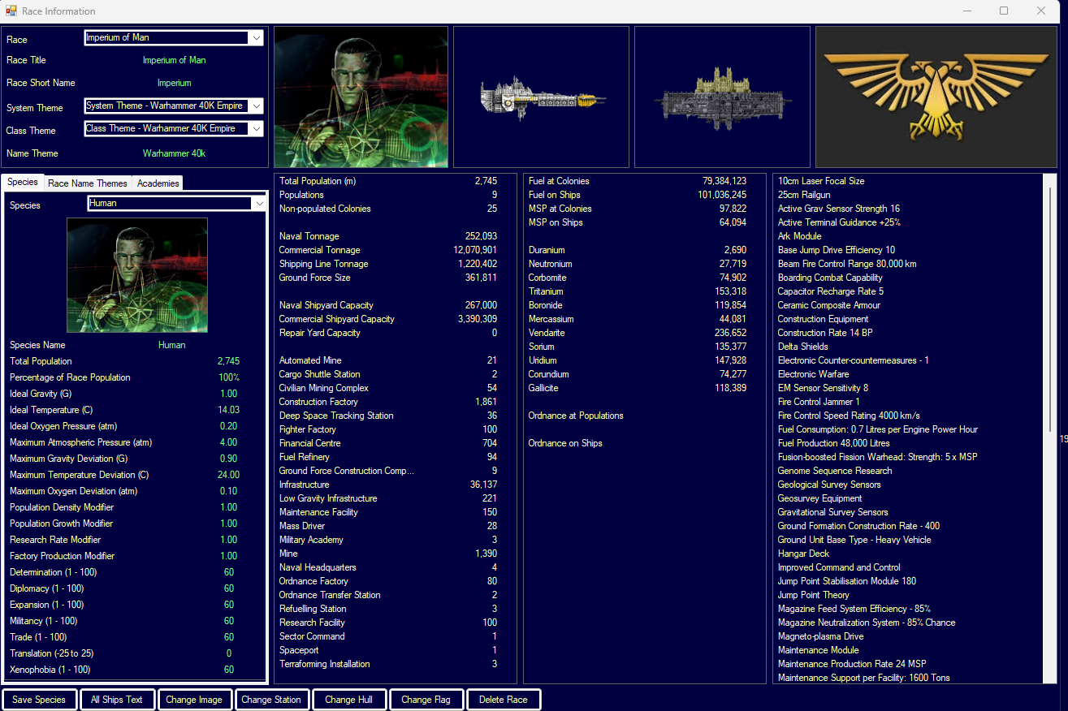The image size is (1068, 711).
Task: Click the space station image
Action: click(x=722, y=97)
